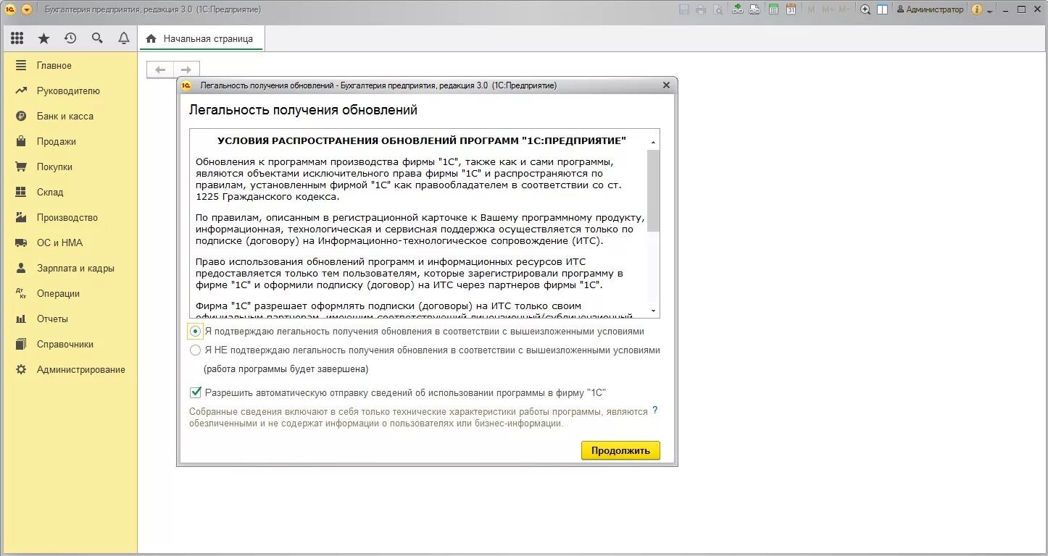Click the back navigation arrow
Image resolution: width=1048 pixels, height=556 pixels.
pyautogui.click(x=160, y=69)
